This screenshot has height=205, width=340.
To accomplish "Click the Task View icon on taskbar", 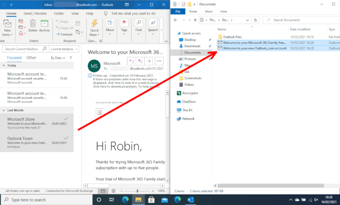I will [x=112, y=200].
